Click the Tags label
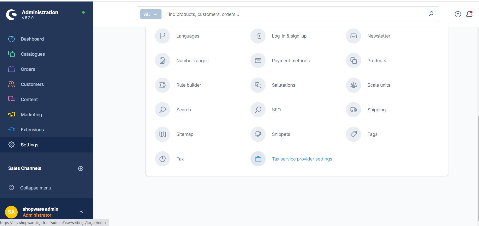The height and width of the screenshot is (226, 479). click(372, 134)
